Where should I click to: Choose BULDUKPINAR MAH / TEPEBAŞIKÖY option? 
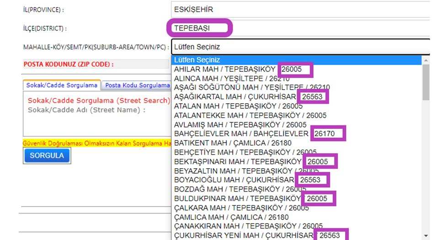(x=238, y=199)
